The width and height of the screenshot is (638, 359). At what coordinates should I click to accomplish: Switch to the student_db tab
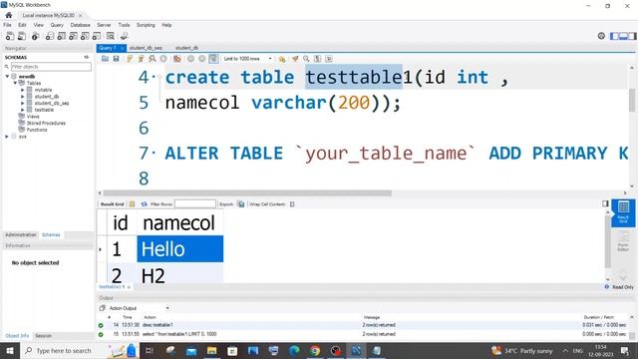coord(186,48)
